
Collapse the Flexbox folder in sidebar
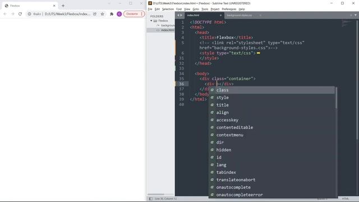(x=151, y=21)
